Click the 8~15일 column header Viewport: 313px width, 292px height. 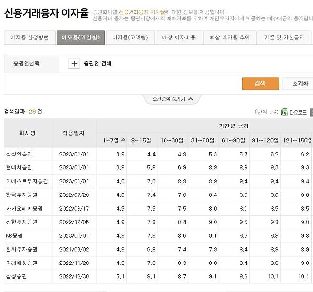tap(141, 140)
